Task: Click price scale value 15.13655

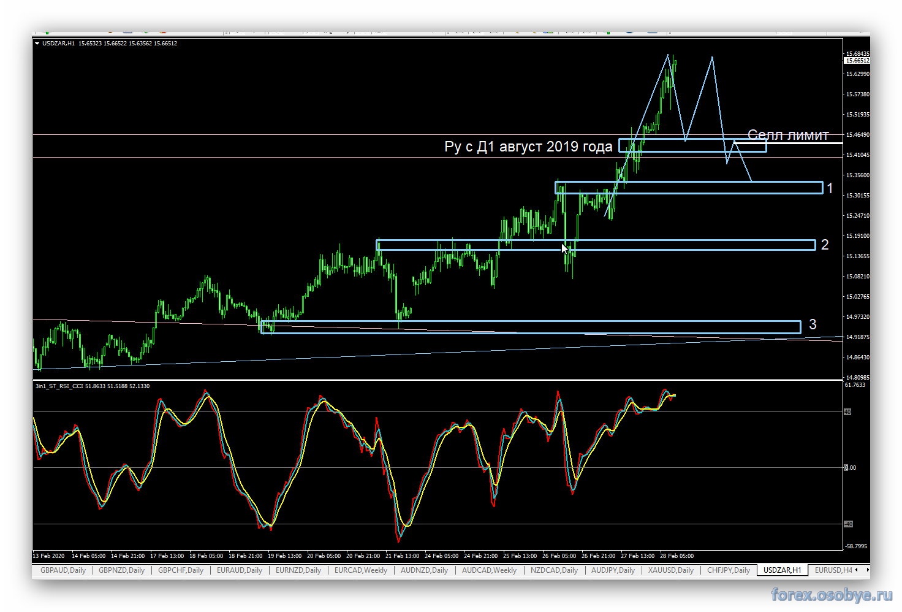Action: tap(857, 256)
